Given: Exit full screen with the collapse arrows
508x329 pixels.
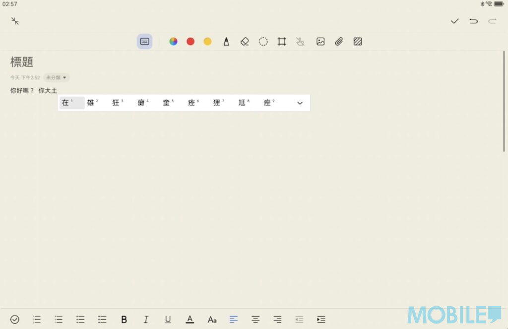Looking at the screenshot, I should (15, 21).
